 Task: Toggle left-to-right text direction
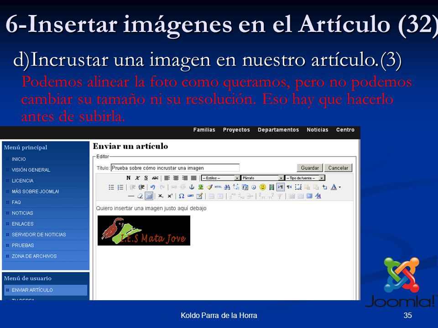pyautogui.click(x=281, y=187)
